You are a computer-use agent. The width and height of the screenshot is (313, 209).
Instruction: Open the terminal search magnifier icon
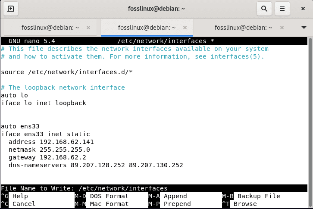tap(264, 8)
